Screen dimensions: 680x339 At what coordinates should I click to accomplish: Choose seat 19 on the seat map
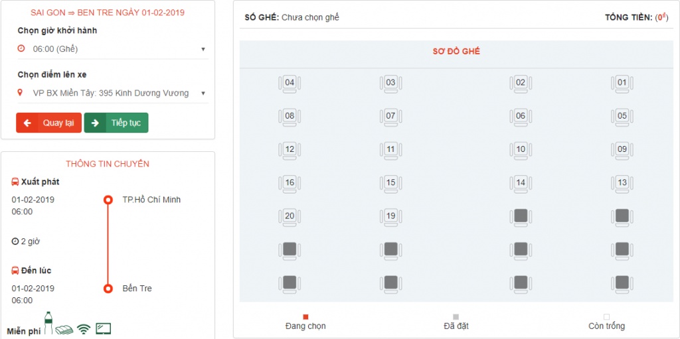(390, 218)
